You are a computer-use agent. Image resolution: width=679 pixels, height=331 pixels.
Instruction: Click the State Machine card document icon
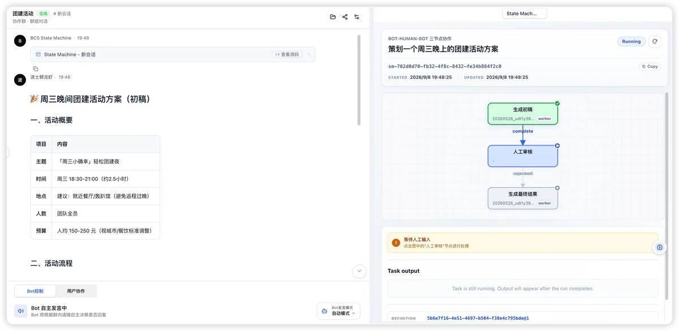[38, 54]
